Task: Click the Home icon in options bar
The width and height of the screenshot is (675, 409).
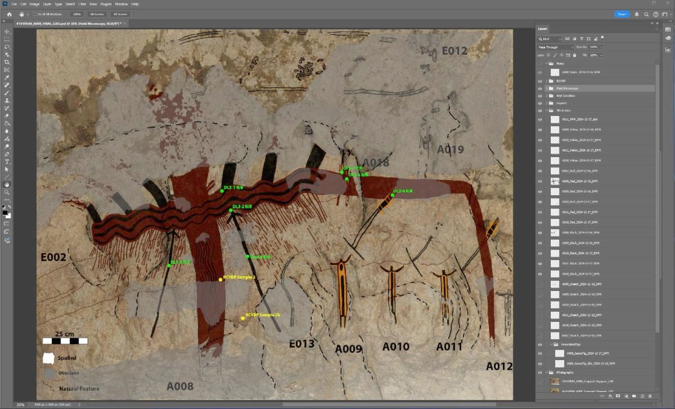Action: (x=10, y=14)
